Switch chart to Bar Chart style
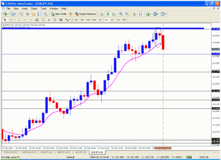 (x=102, y=14)
